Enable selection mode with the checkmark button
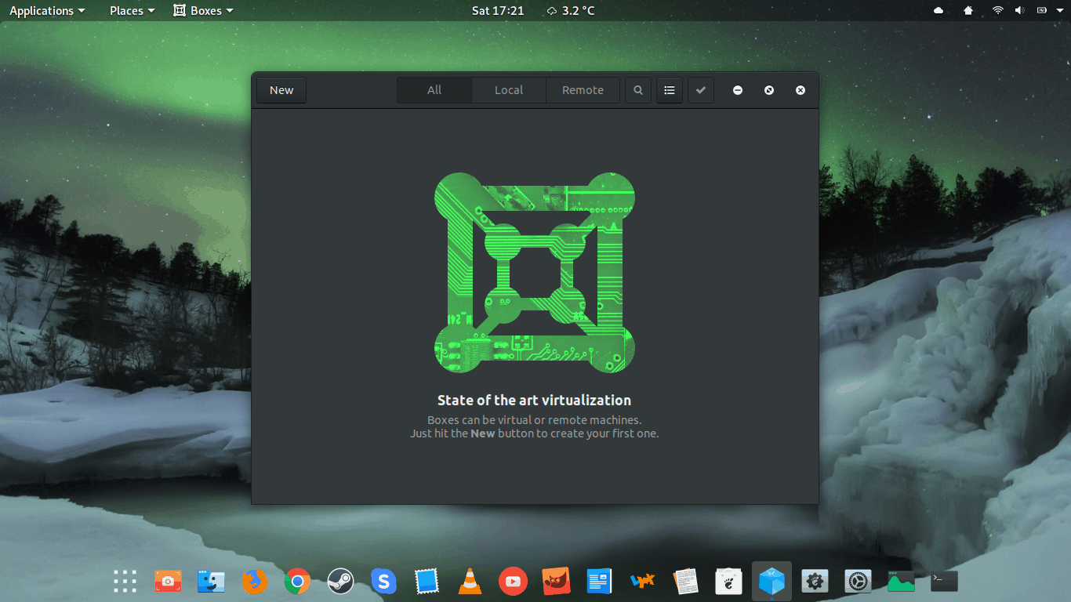Screen dimensions: 1071x602 pos(701,90)
